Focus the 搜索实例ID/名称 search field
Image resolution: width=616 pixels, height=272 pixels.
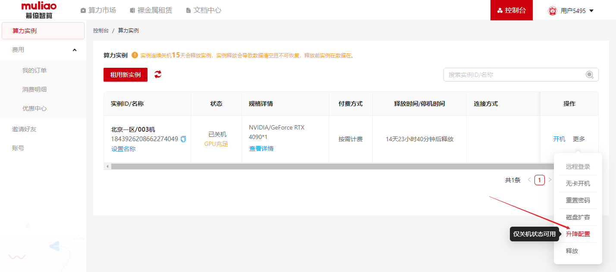tap(521, 75)
